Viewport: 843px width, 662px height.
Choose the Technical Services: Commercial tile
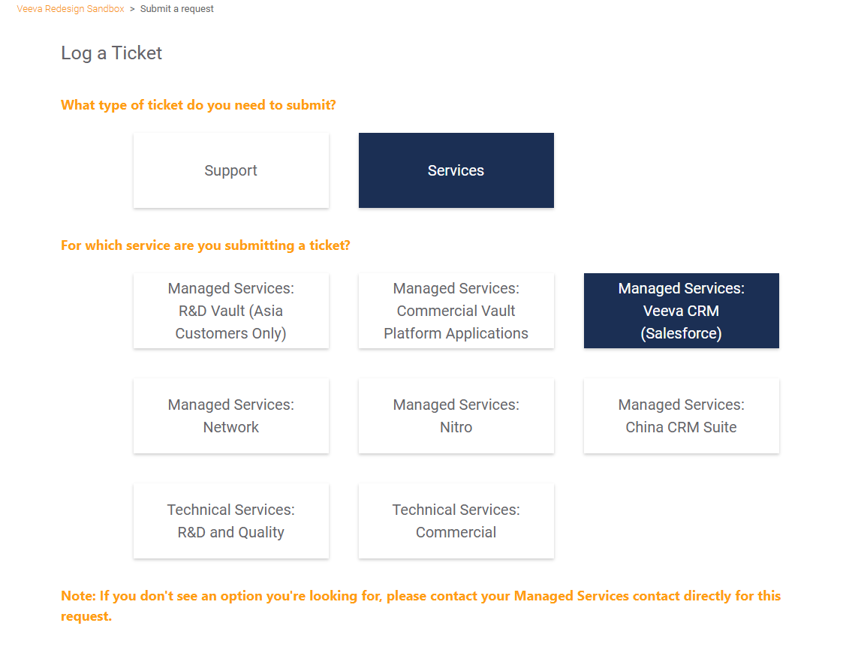456,521
